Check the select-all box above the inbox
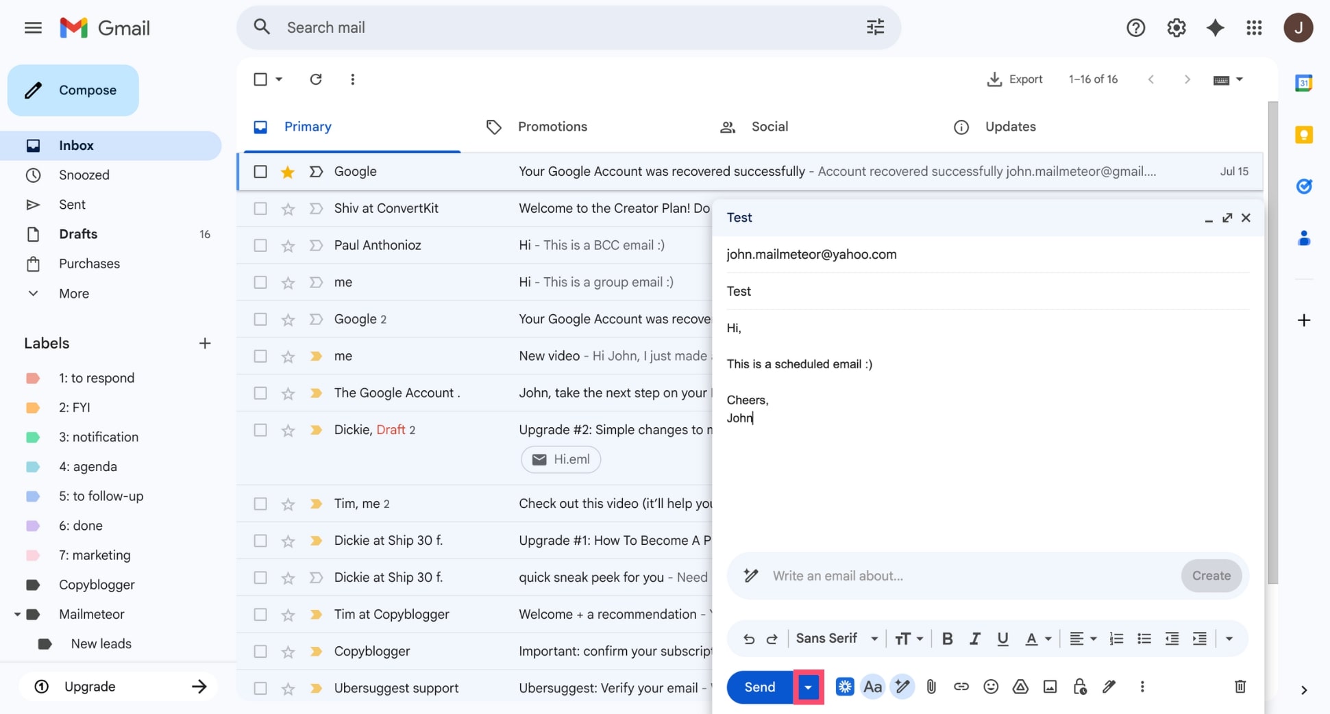 pos(260,79)
